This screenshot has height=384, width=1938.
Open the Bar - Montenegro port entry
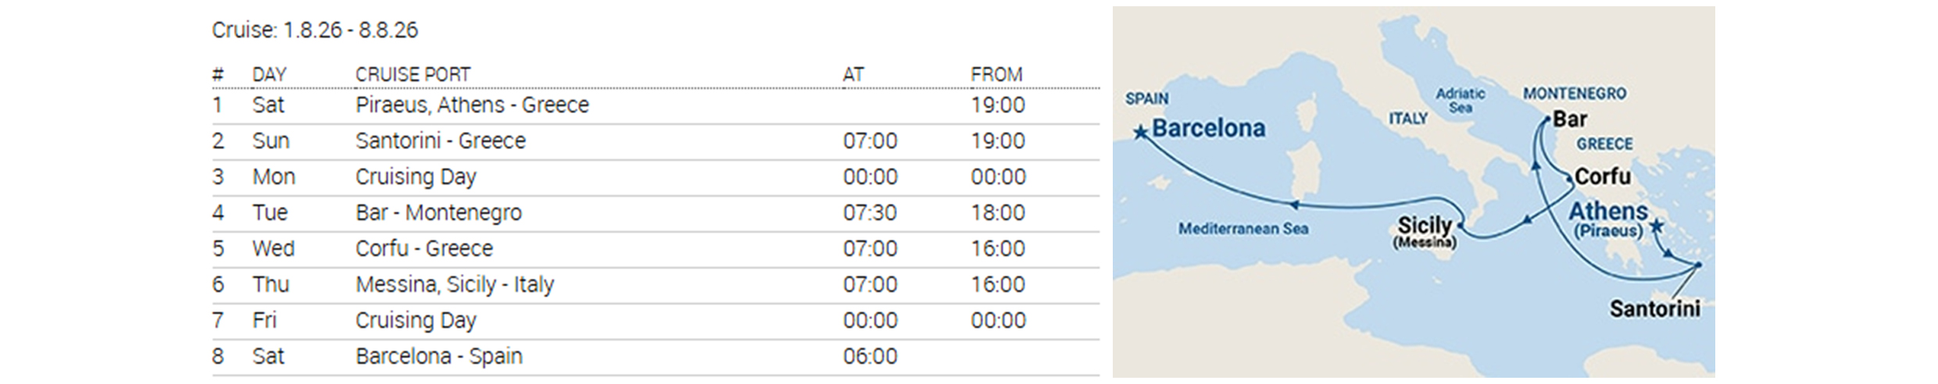click(438, 213)
